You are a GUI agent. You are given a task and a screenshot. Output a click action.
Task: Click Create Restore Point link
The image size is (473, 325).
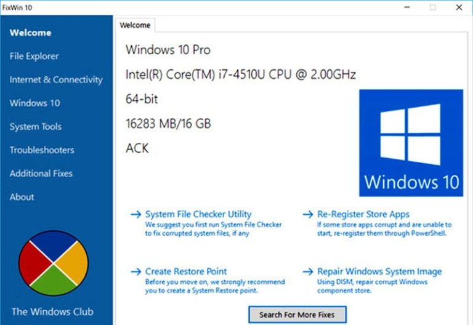(186, 271)
